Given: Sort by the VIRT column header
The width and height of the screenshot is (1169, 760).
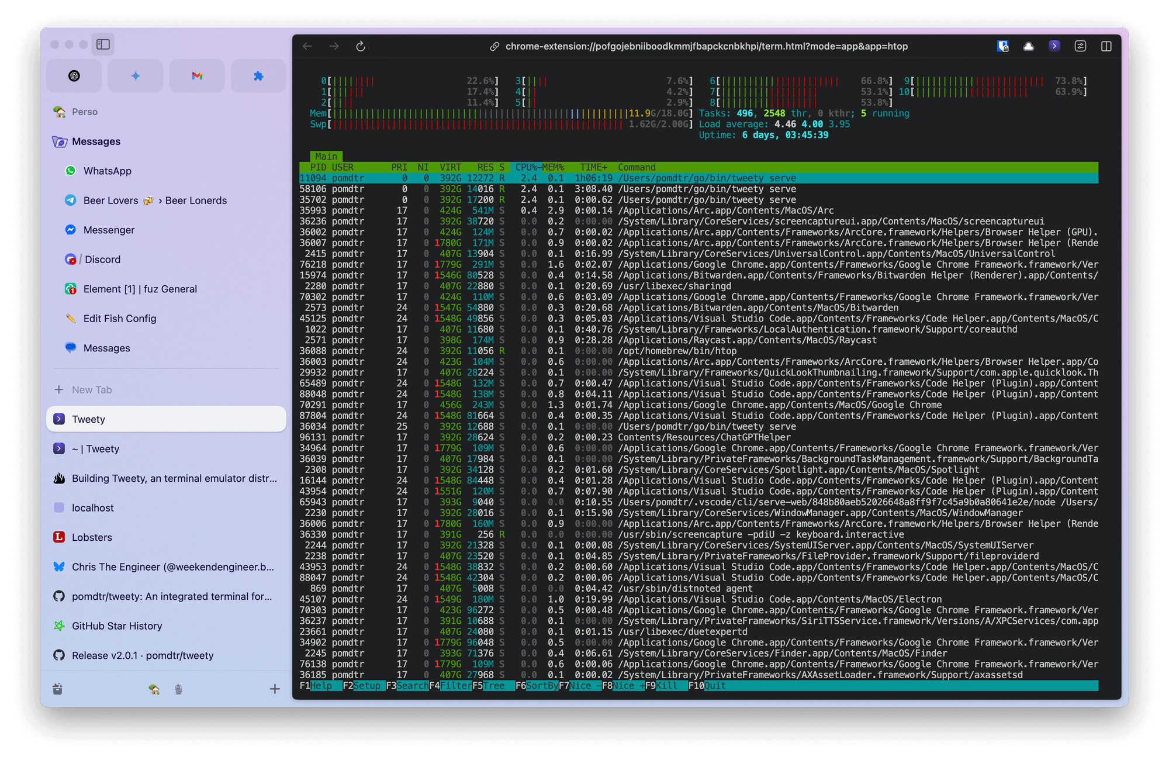Looking at the screenshot, I should 450,167.
